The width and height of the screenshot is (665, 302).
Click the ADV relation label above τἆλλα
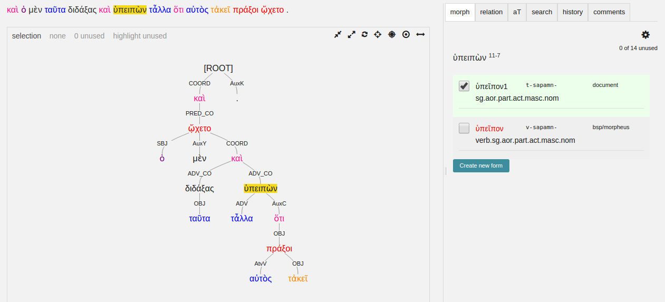pos(242,203)
